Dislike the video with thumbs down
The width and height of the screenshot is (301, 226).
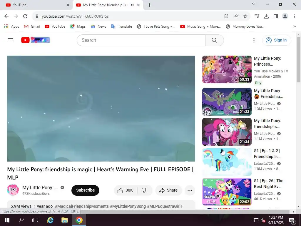(x=144, y=190)
